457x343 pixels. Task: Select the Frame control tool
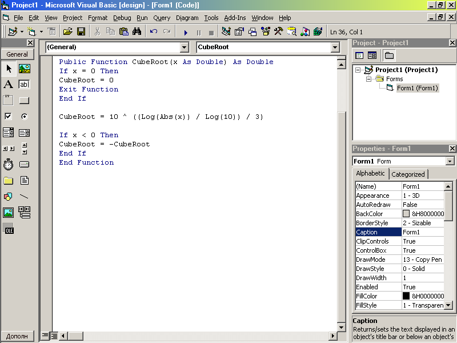8,101
